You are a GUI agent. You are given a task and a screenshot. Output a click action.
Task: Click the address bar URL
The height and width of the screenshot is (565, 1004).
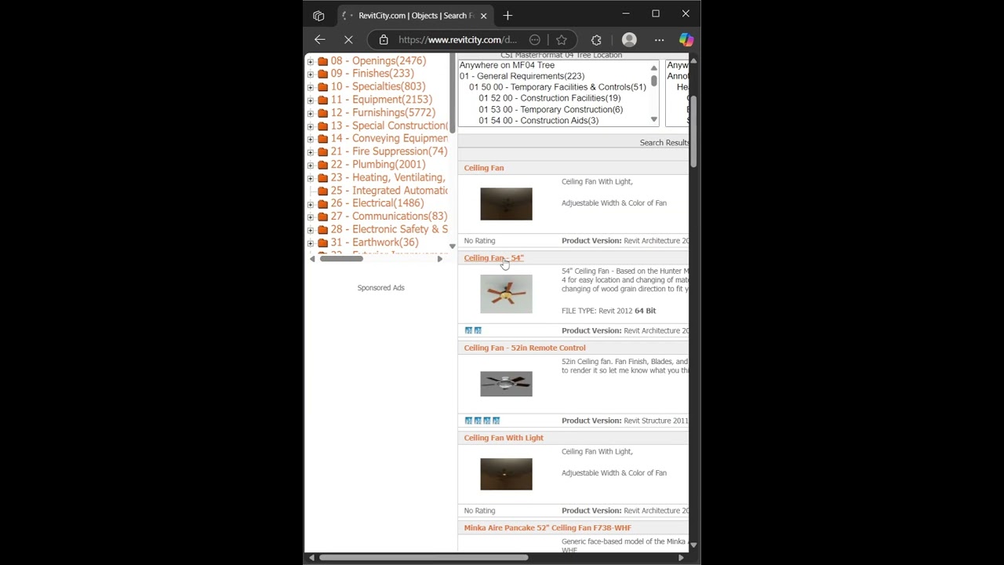click(457, 39)
